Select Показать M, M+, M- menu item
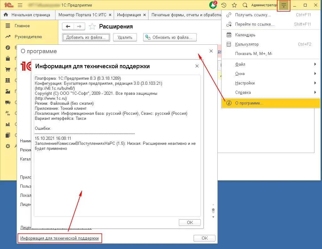Image resolution: width=322 pixels, height=249 pixels. tap(271, 54)
